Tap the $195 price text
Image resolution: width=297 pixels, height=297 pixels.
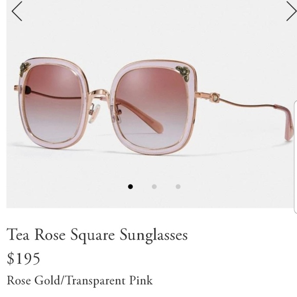click(x=24, y=259)
